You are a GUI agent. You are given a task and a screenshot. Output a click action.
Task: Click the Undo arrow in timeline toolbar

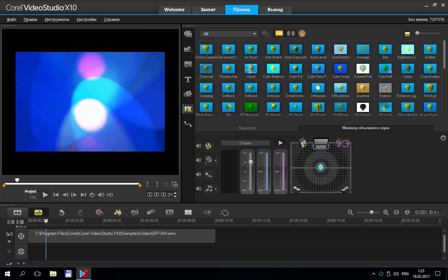click(62, 212)
